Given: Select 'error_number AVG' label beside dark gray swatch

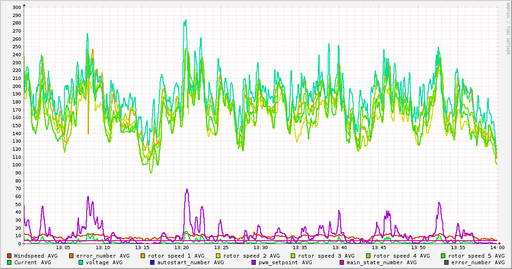Looking at the screenshot, I should click(478, 262).
